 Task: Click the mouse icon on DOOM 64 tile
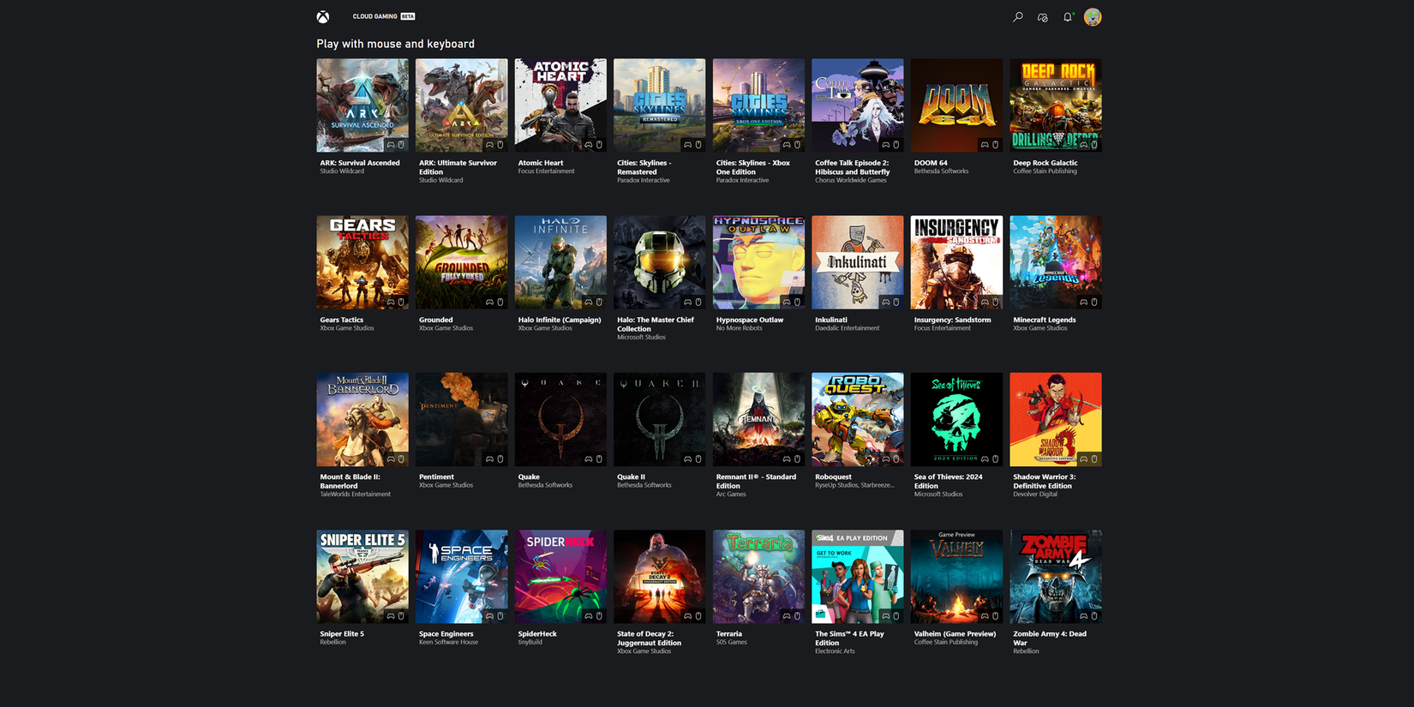(995, 145)
